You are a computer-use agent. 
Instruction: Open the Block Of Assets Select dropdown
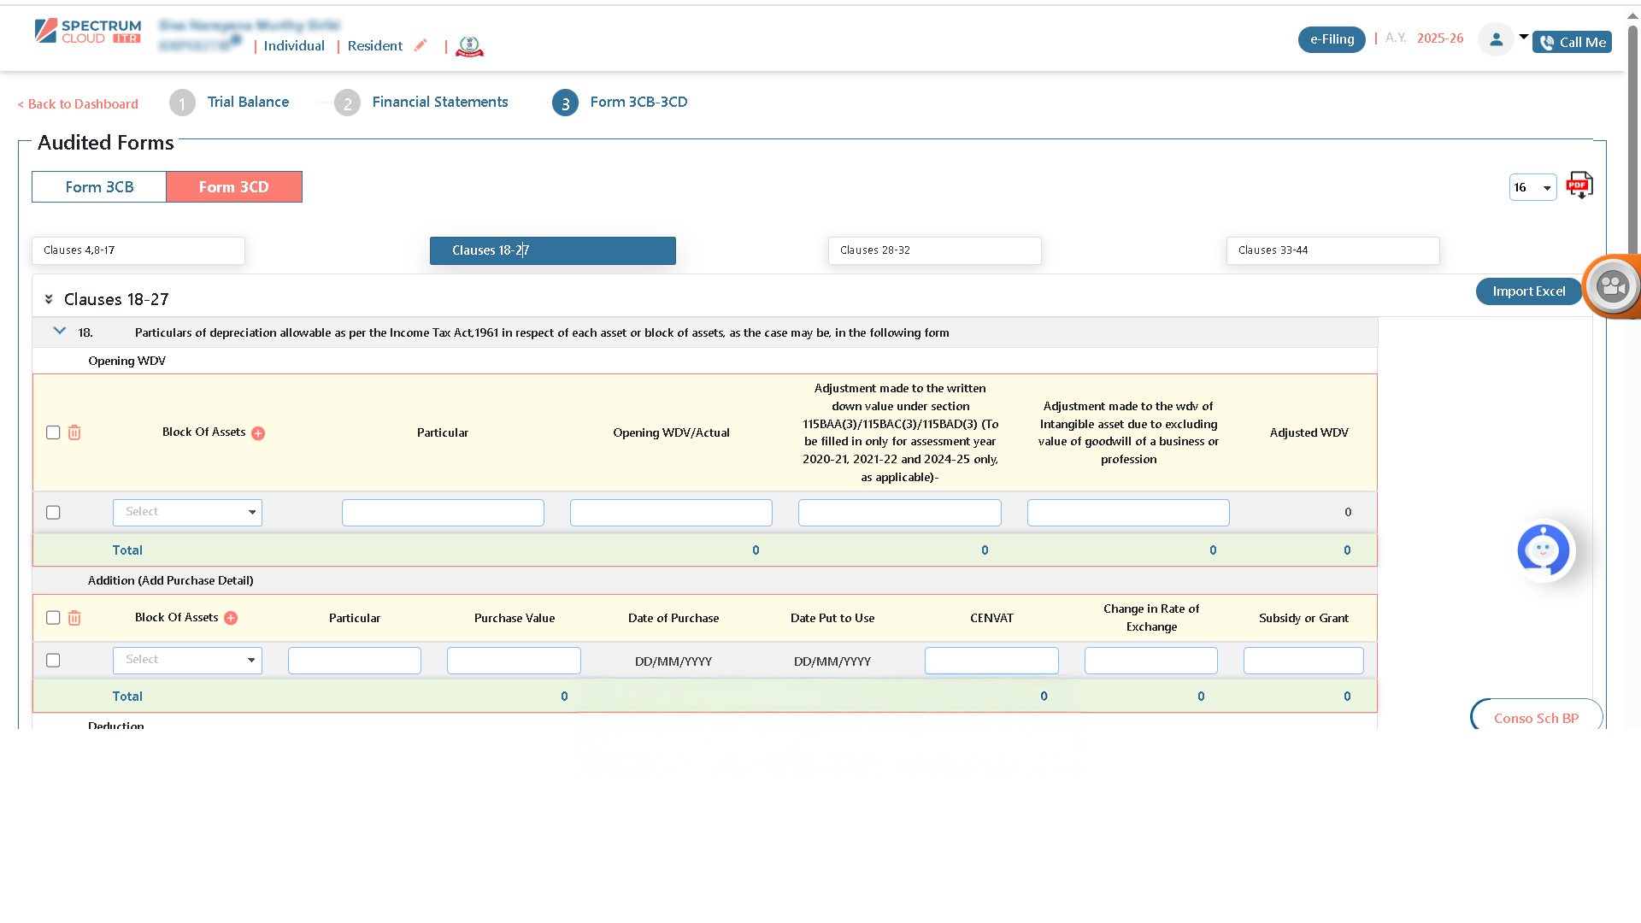point(187,512)
